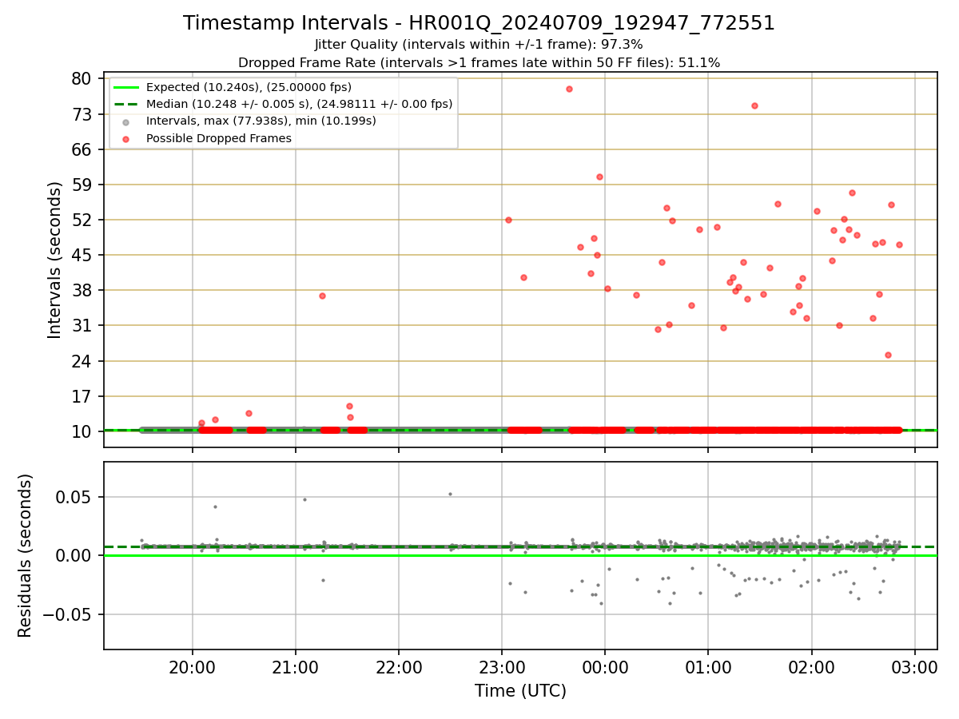959x719 pixels.
Task: Click the 'Jitter Quality' 97.3% subtitle line
Action: pos(479,45)
